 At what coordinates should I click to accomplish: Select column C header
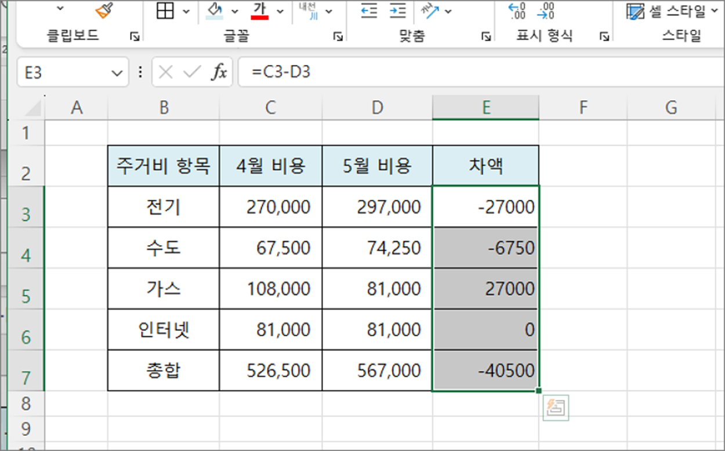click(271, 107)
